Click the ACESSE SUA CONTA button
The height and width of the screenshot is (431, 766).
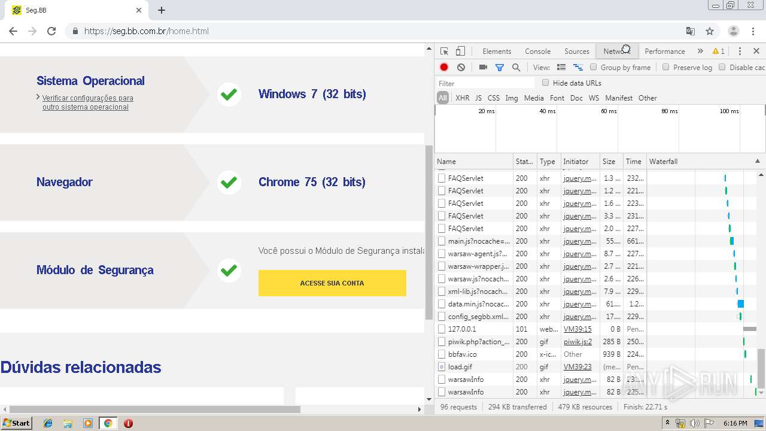(332, 283)
